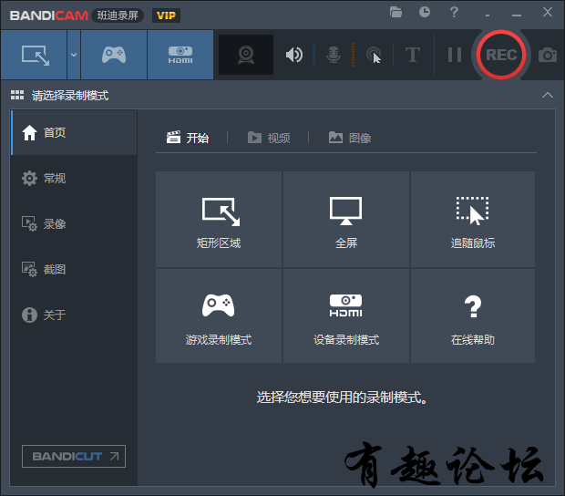Image resolution: width=565 pixels, height=496 pixels.
Task: Open help question mark in title bar
Action: click(454, 12)
